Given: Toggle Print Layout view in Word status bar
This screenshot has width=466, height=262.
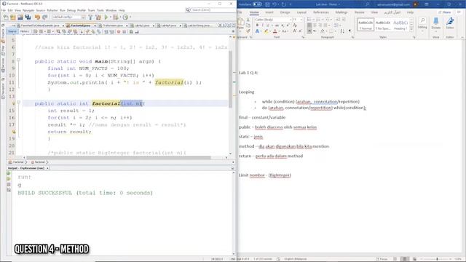Looking at the screenshot, I should click(x=405, y=259).
